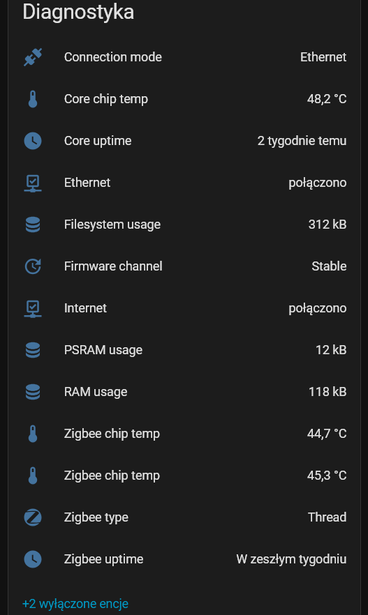The image size is (368, 615).
Task: Click the RAM usage database icon
Action: 33,392
